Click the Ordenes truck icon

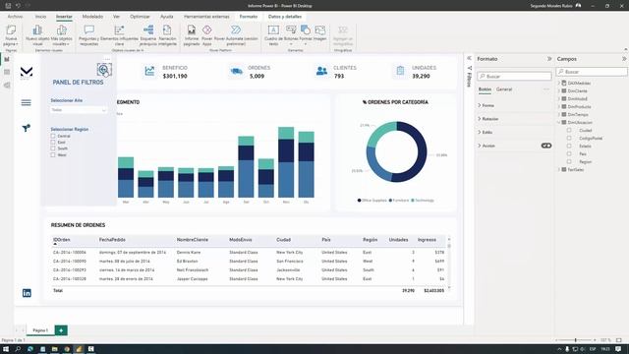237,71
